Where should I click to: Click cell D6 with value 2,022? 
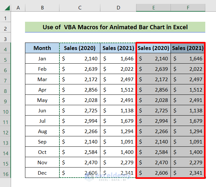pyautogui.click(x=118, y=69)
